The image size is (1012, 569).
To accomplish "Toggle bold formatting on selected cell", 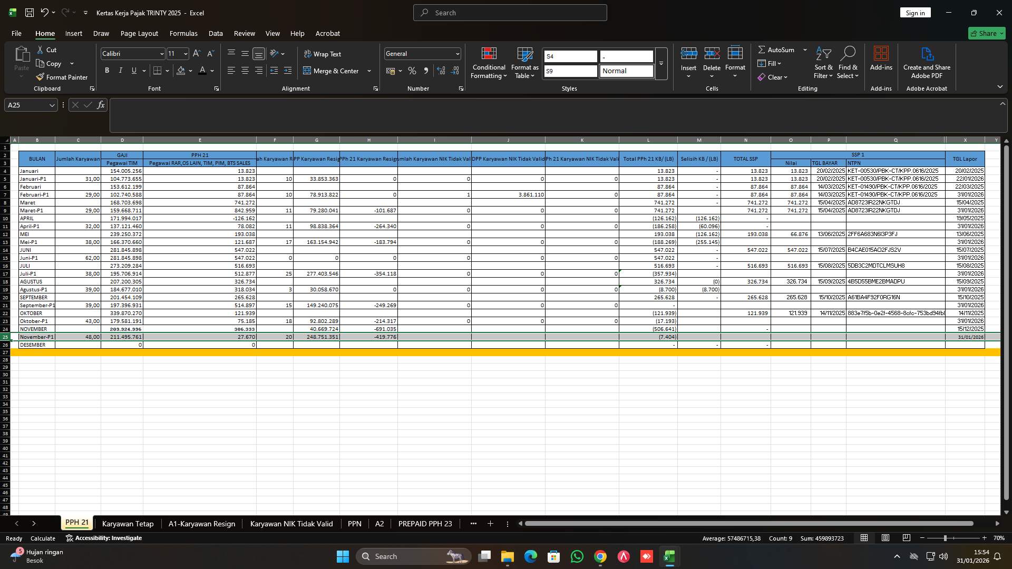I will tap(106, 70).
